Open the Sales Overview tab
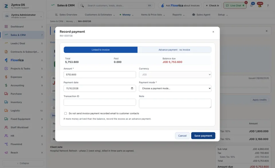This screenshot has height=168, width=275. click(66, 15)
